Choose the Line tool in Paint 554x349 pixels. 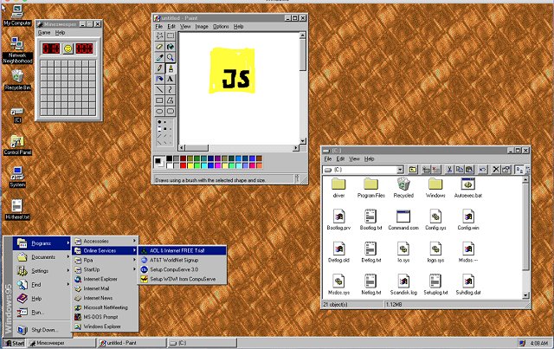pos(159,90)
